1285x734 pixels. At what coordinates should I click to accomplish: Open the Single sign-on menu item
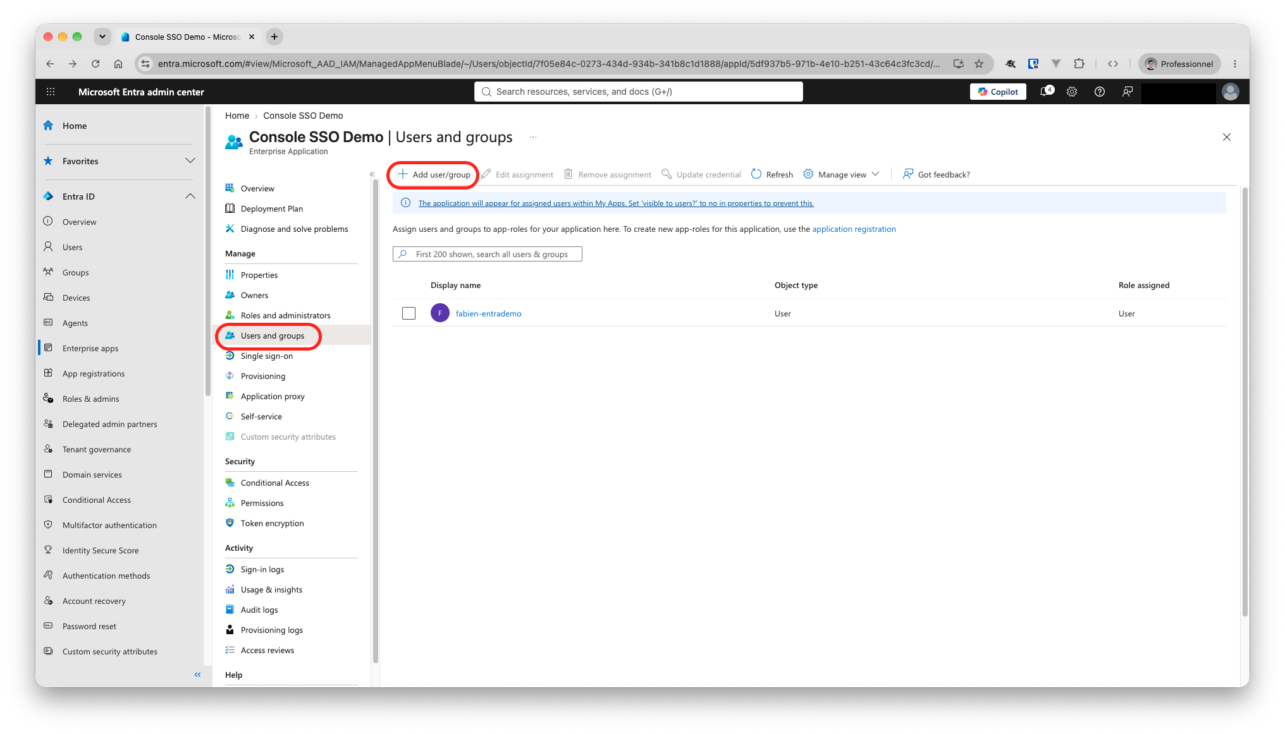click(267, 356)
